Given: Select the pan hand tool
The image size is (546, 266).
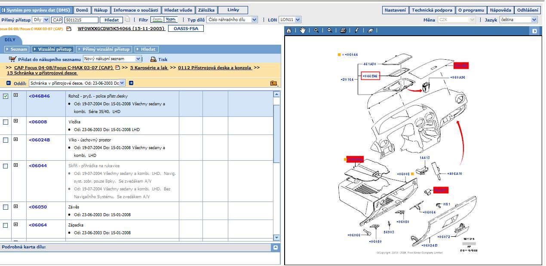Looking at the screenshot, I should point(302,31).
